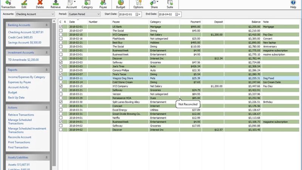This screenshot has height=170, width=302.
Task: Open the Accounts dropdown showing Checking Account
Action: pyautogui.click(x=35, y=14)
